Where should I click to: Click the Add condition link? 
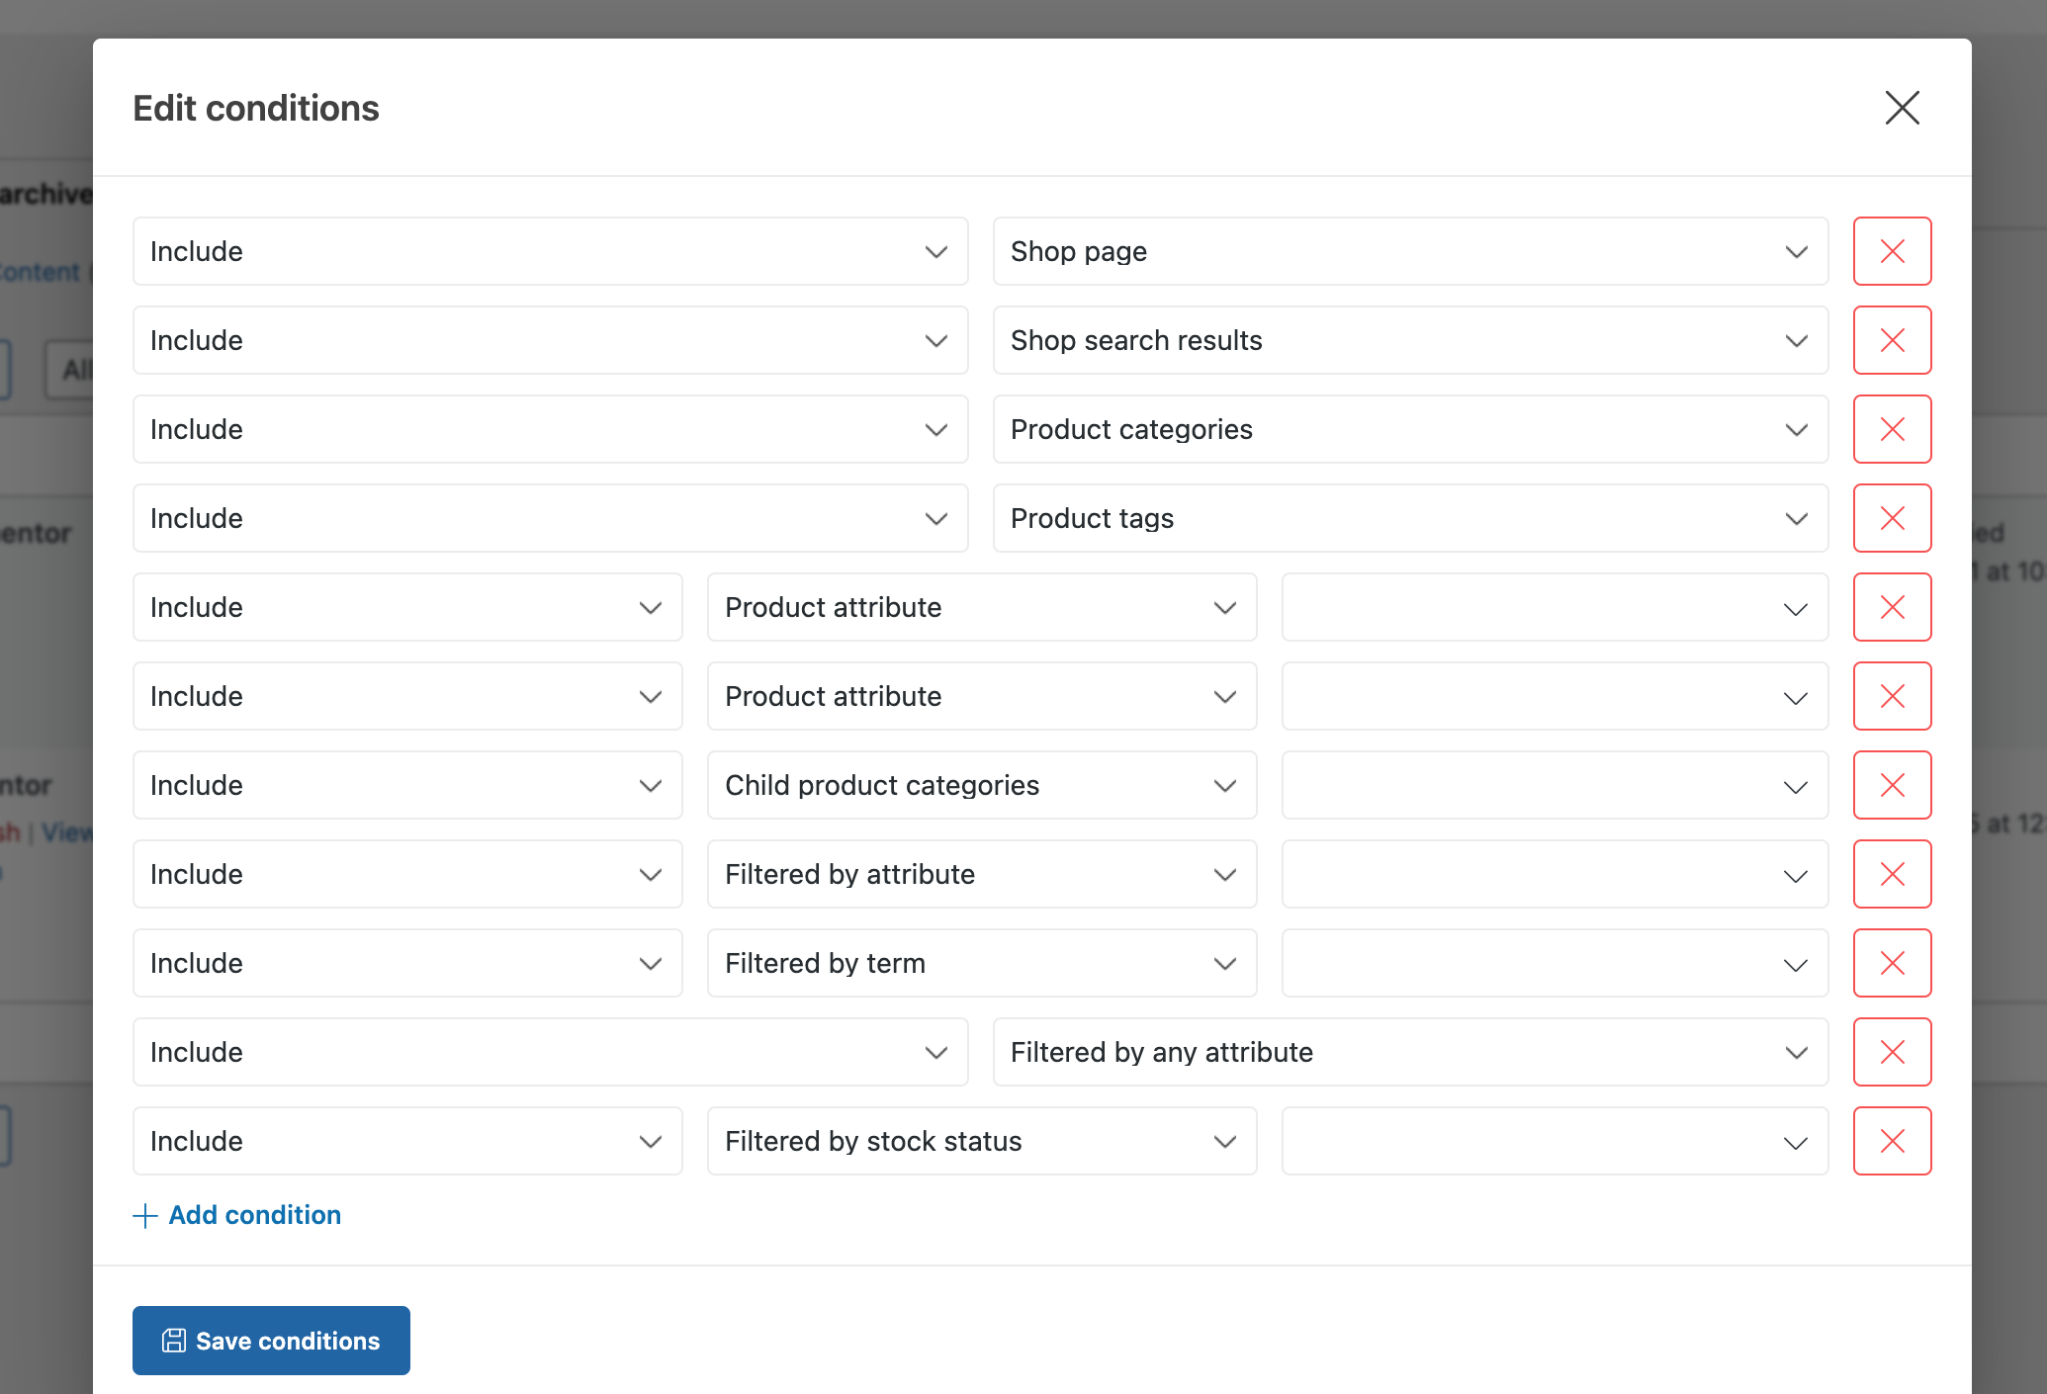point(237,1215)
